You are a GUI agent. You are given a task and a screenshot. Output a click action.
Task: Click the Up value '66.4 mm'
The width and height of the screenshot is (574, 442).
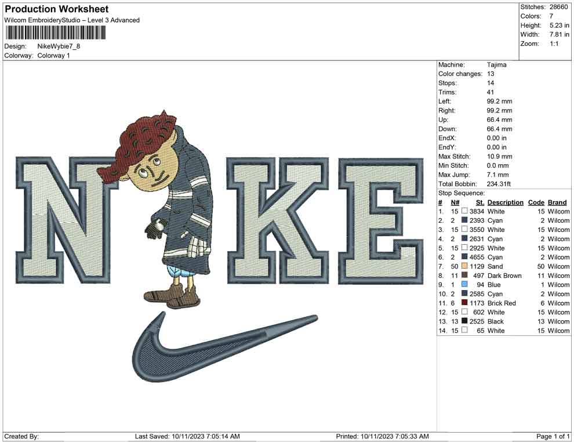499,119
